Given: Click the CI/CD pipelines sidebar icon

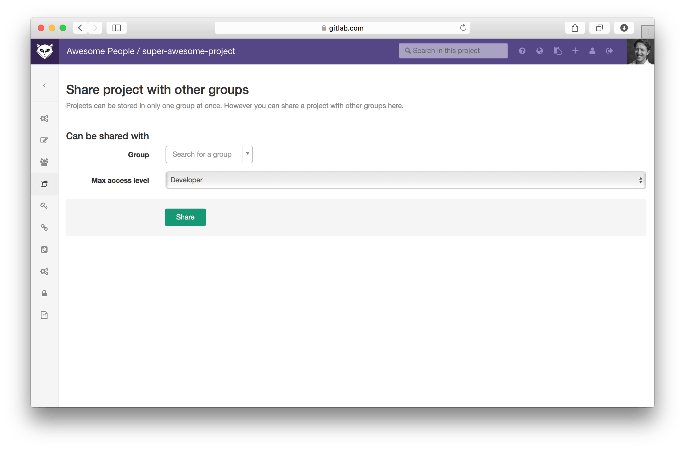Looking at the screenshot, I should pos(45,271).
